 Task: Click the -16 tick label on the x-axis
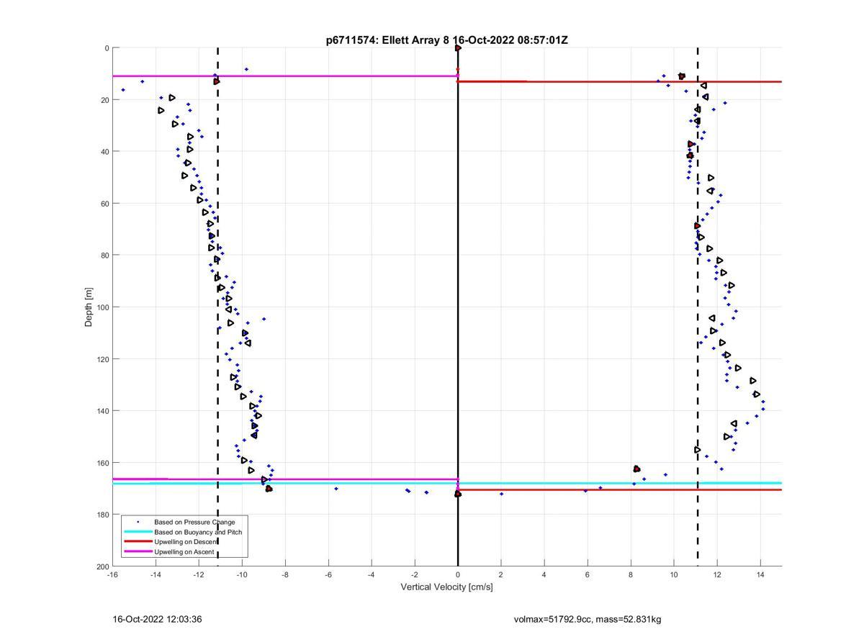[112, 574]
